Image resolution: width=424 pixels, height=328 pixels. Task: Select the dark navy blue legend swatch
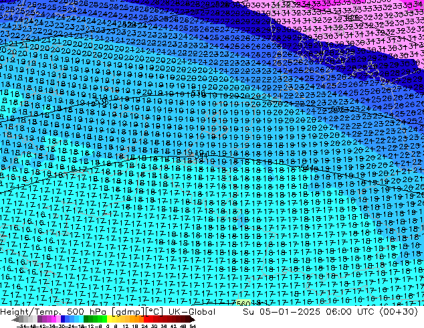pyautogui.click(x=63, y=319)
